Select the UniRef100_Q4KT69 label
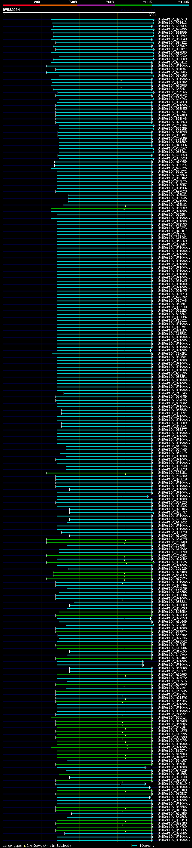 [x=172, y=827]
